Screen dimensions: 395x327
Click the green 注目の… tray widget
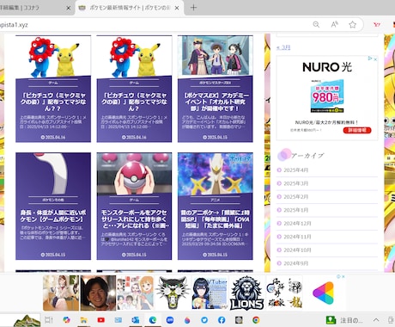(x=344, y=320)
